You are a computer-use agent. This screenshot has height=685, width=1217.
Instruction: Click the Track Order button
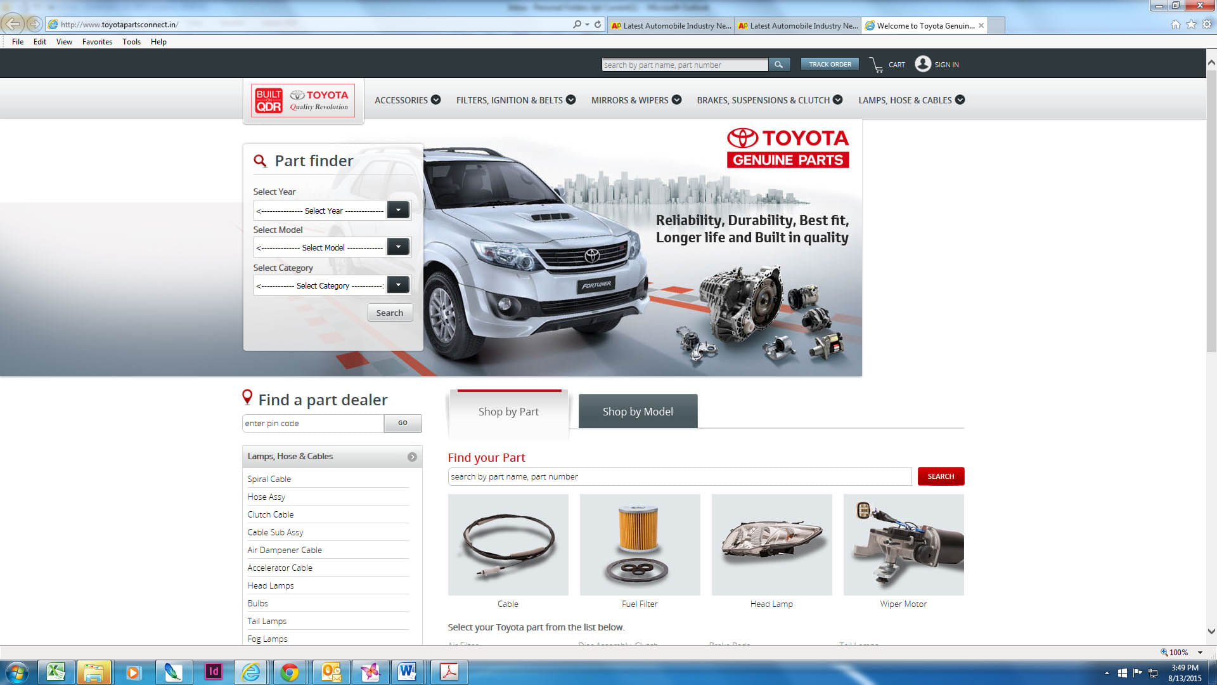click(830, 65)
